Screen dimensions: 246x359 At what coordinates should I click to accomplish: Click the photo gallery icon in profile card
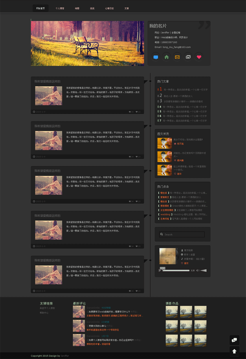[188, 57]
